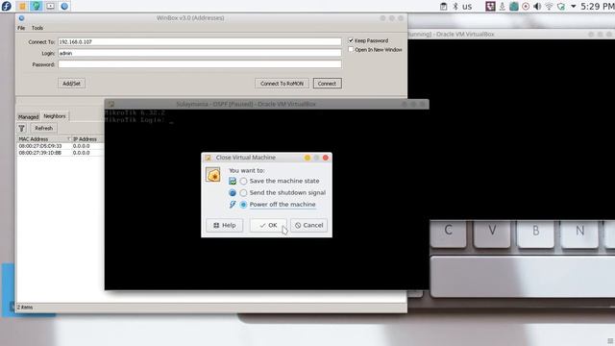Toggle the Keep Password checkbox
The width and height of the screenshot is (615, 346).
pos(351,40)
